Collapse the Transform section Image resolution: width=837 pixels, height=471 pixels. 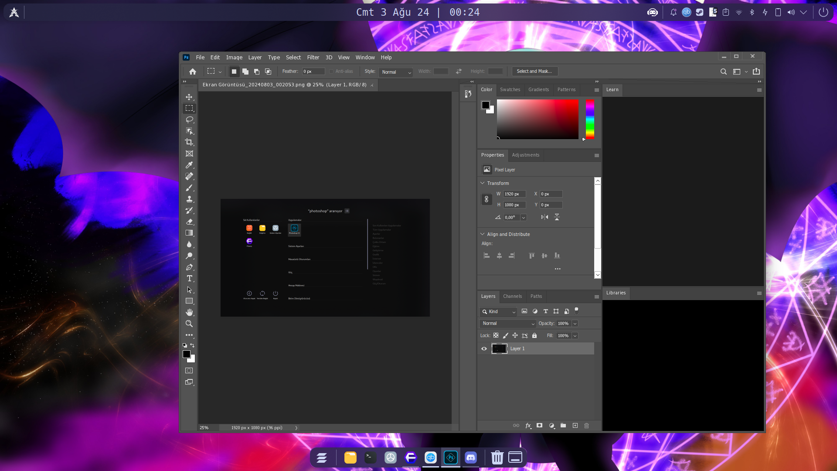point(483,183)
